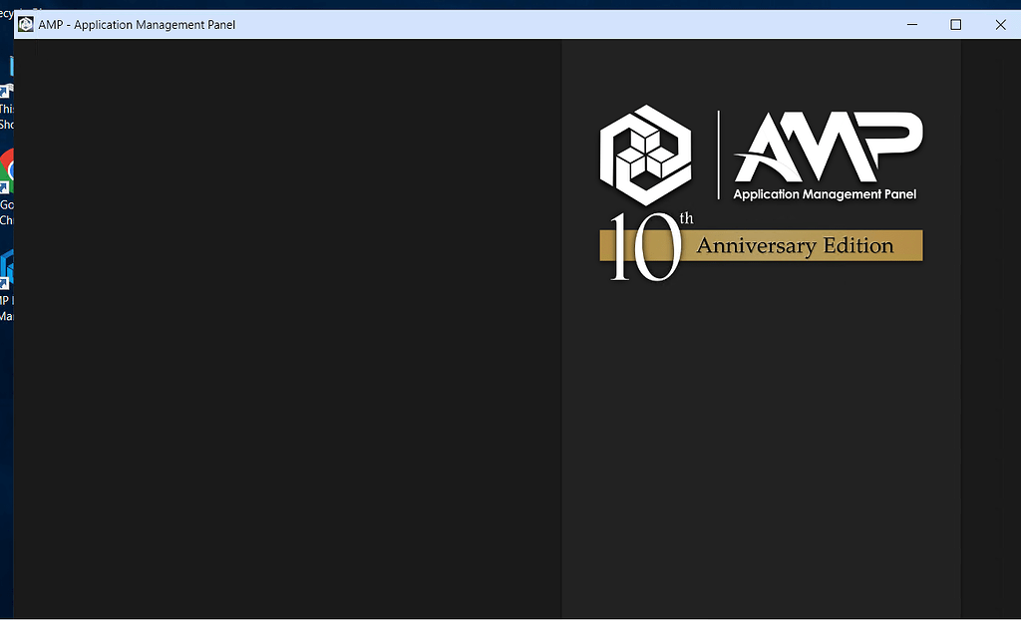The height and width of the screenshot is (620, 1021).
Task: Click the Application Management Panel subtitle text
Action: [825, 194]
